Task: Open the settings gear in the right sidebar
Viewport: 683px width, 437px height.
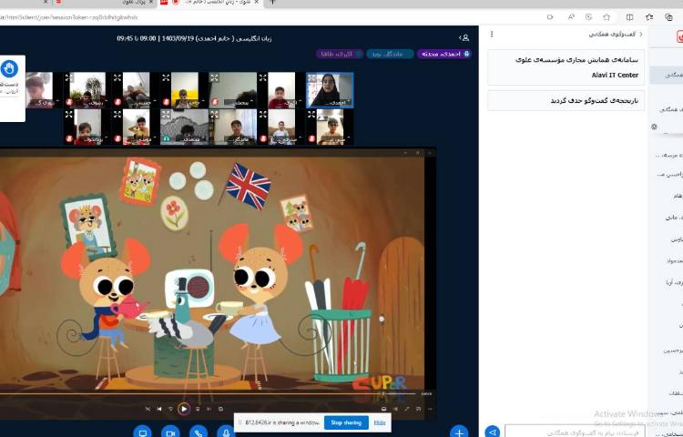Action: point(654,127)
